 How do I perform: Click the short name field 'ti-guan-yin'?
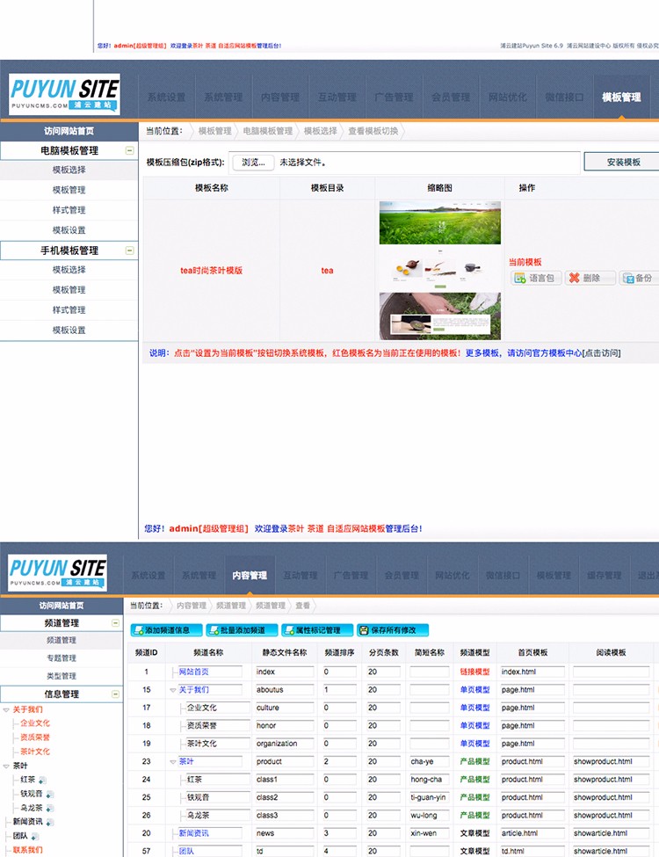point(430,797)
